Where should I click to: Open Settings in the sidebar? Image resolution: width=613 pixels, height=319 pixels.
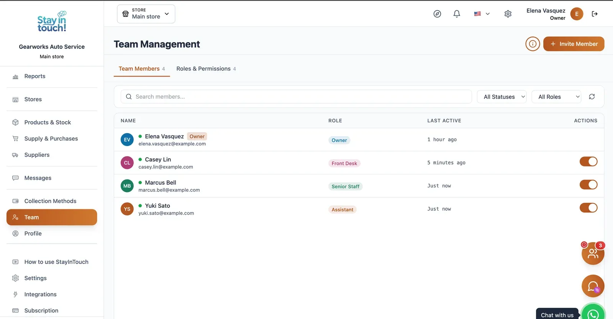pyautogui.click(x=52, y=278)
